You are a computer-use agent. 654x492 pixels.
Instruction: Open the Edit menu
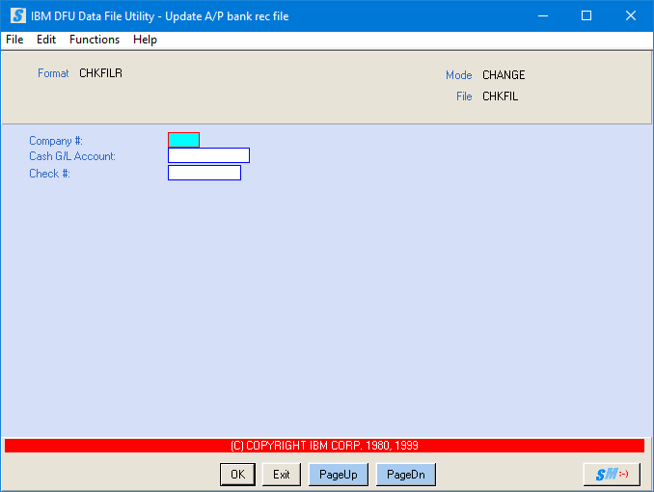pos(46,40)
